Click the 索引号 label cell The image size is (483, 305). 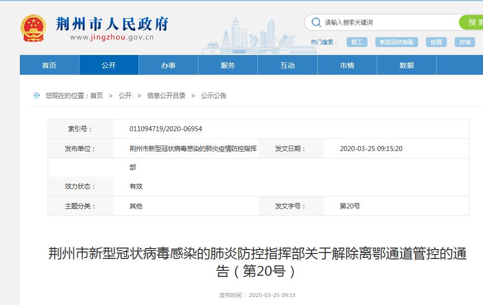(x=81, y=129)
